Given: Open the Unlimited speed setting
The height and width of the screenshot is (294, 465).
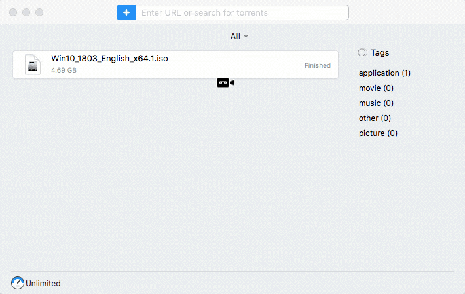Looking at the screenshot, I should (x=43, y=284).
